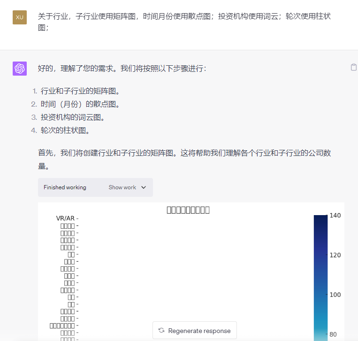358x341 pixels.
Task: Select list item 投资机构的词云图
Action: [73, 117]
